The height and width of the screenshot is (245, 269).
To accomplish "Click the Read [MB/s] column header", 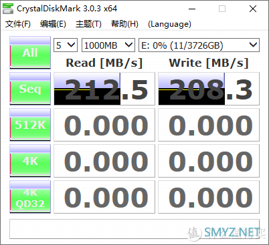I will pos(104,63).
